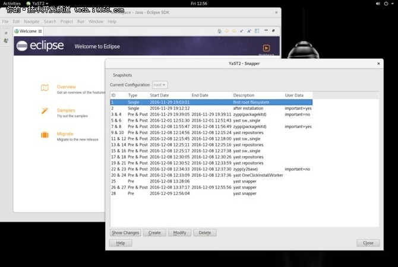Image resolution: width=398 pixels, height=267 pixels.
Task: Click the Samples wand icon in Eclipse
Action: [x=45, y=111]
